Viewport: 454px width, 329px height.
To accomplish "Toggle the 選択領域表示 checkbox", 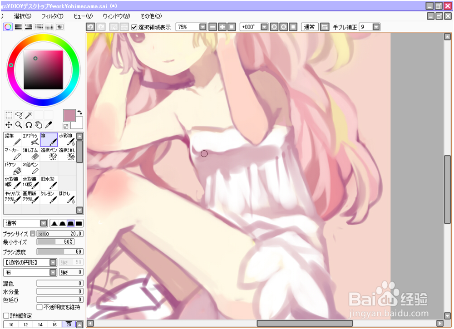I will pos(134,27).
